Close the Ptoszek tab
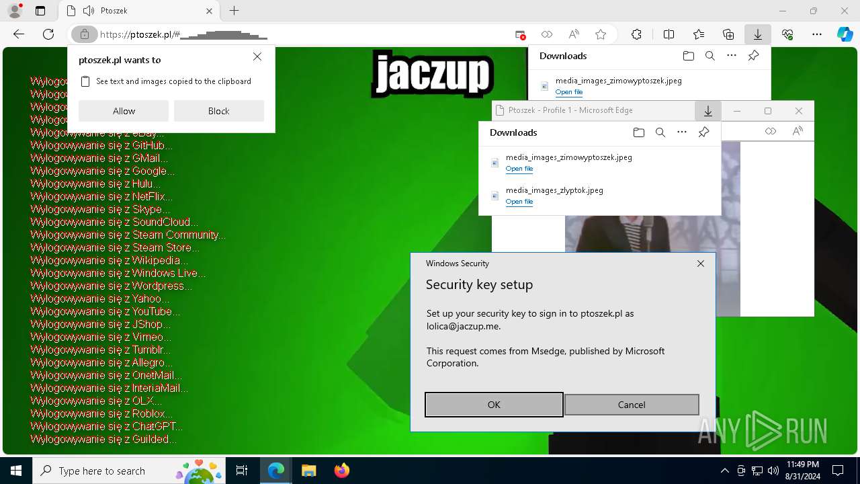860x484 pixels. tap(210, 11)
